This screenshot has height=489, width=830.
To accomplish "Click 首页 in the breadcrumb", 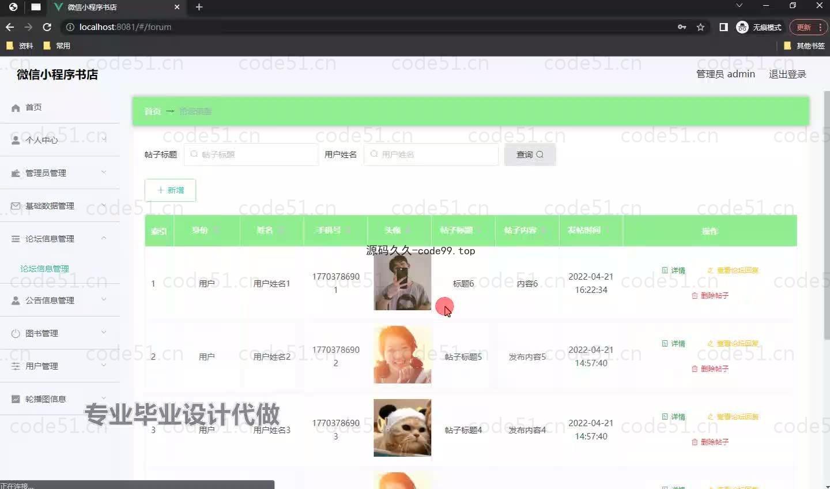I will tap(153, 111).
